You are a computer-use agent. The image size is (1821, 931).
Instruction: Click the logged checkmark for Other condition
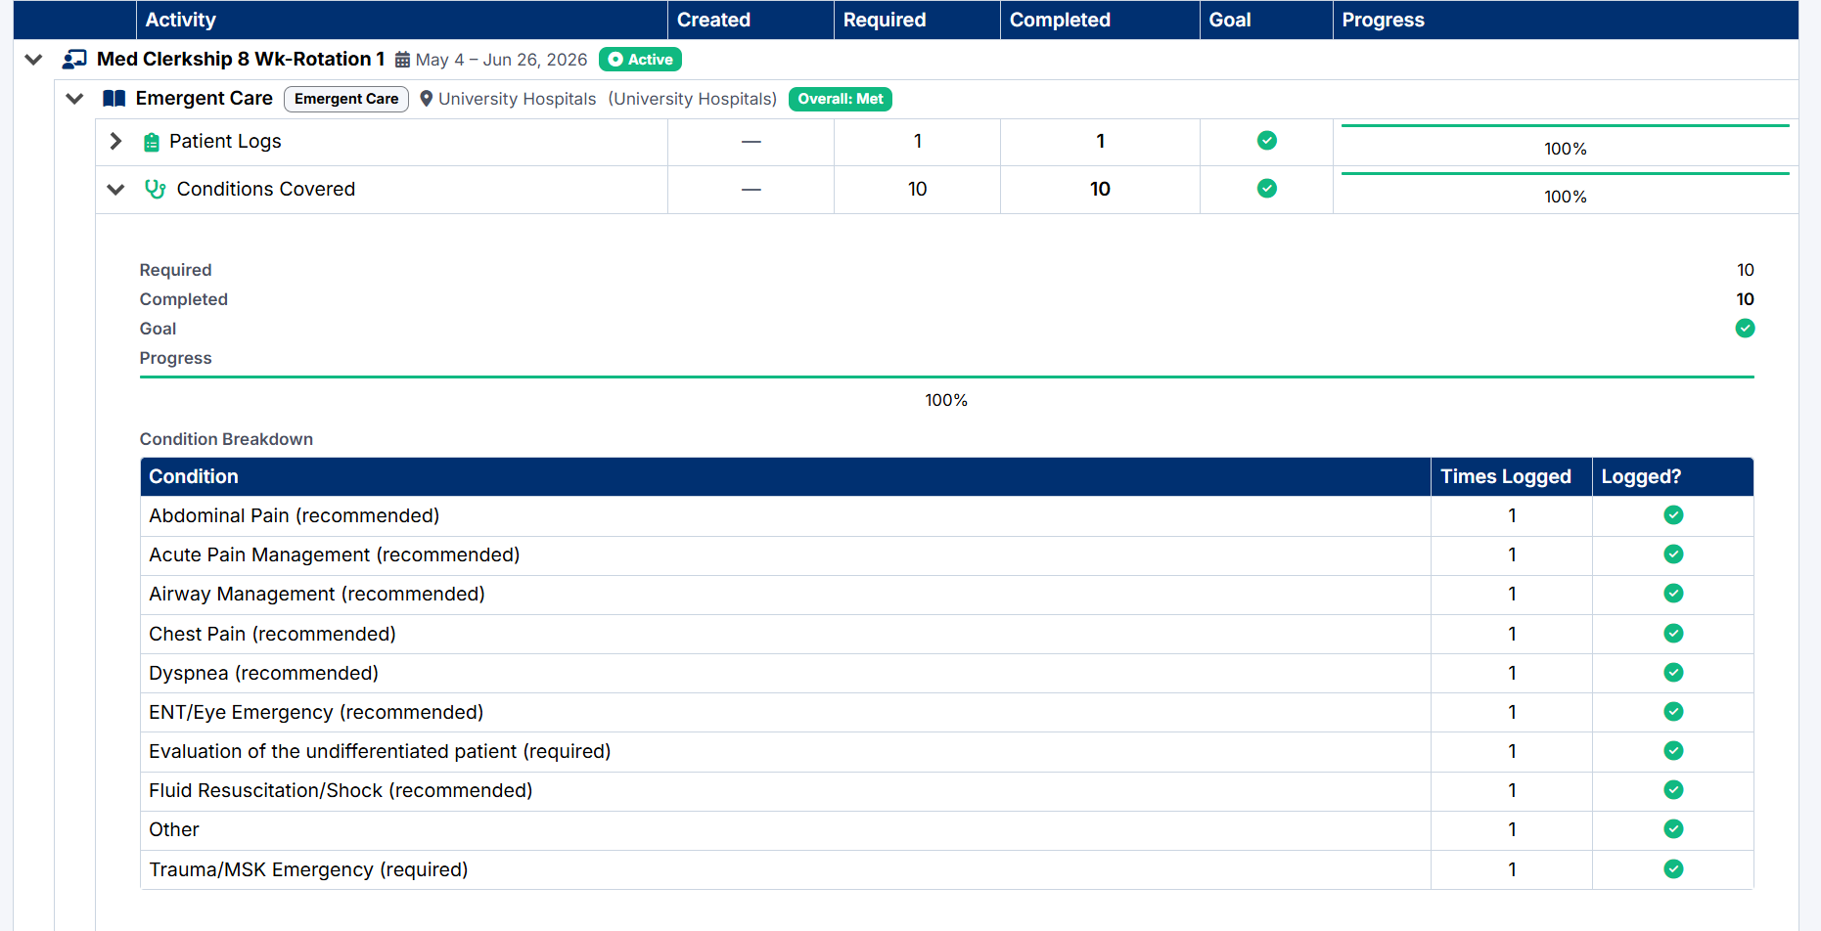(1673, 829)
